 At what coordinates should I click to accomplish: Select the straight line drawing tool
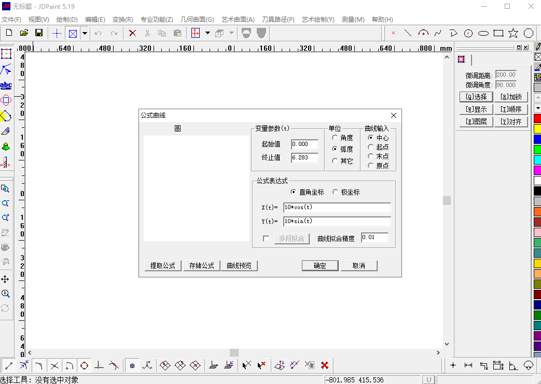pos(408,33)
